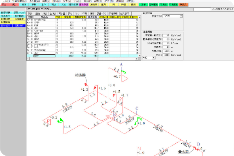The width and height of the screenshot is (234, 156).
Task: Click the red 戻る button in the top toolbar
Action: point(4,5)
